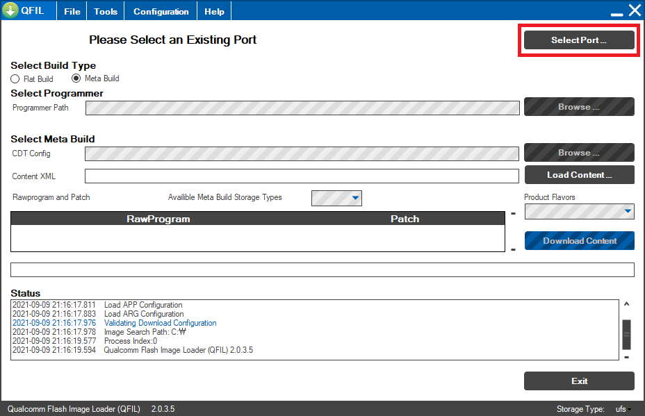This screenshot has width=645, height=416.
Task: Open the Product Flavors dropdown
Action: click(x=579, y=211)
